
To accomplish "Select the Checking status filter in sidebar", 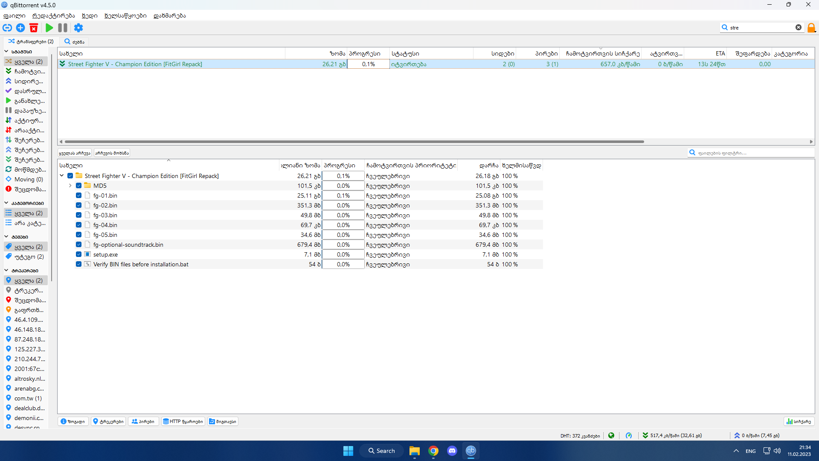I will click(26, 169).
